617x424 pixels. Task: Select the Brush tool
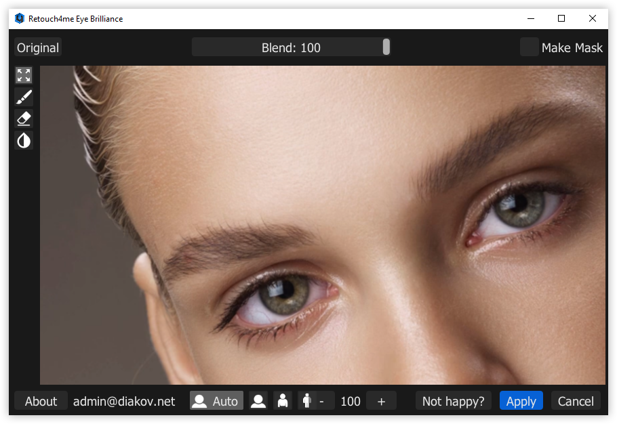pyautogui.click(x=24, y=97)
